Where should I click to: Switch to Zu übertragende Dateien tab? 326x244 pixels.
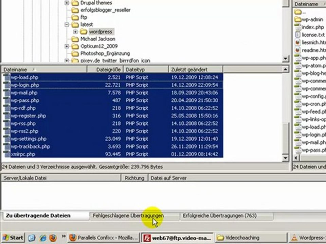pyautogui.click(x=46, y=216)
